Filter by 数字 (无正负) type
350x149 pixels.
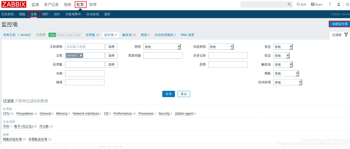point(23,127)
